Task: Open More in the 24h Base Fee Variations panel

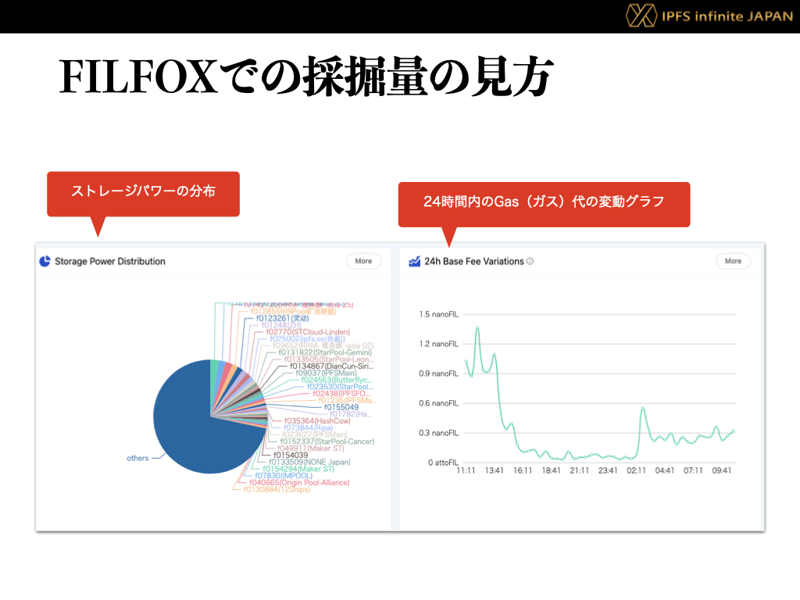Action: [x=733, y=261]
